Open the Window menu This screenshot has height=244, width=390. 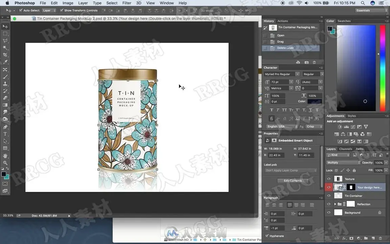pos(167,3)
